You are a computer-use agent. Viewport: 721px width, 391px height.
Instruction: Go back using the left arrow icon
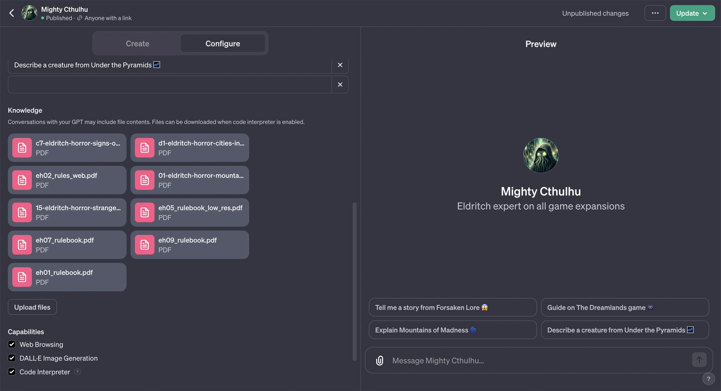click(x=12, y=13)
